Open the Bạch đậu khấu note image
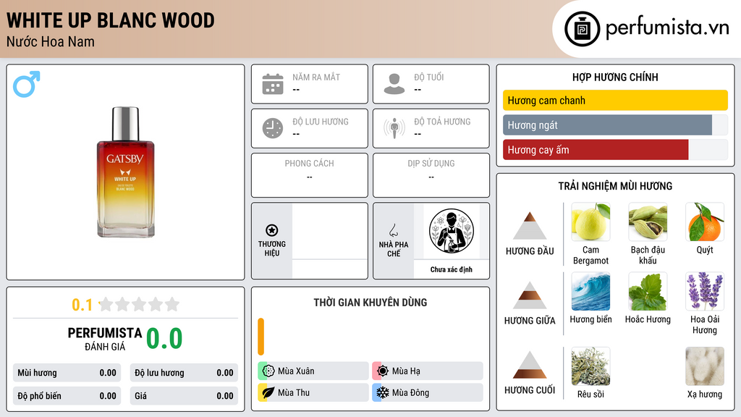Image resolution: width=741 pixels, height=417 pixels. point(648,222)
